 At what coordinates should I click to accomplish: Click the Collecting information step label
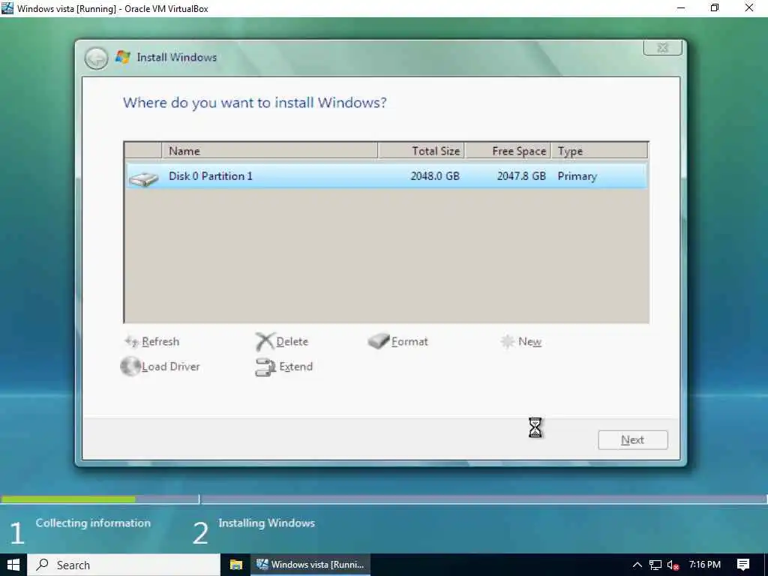point(93,523)
